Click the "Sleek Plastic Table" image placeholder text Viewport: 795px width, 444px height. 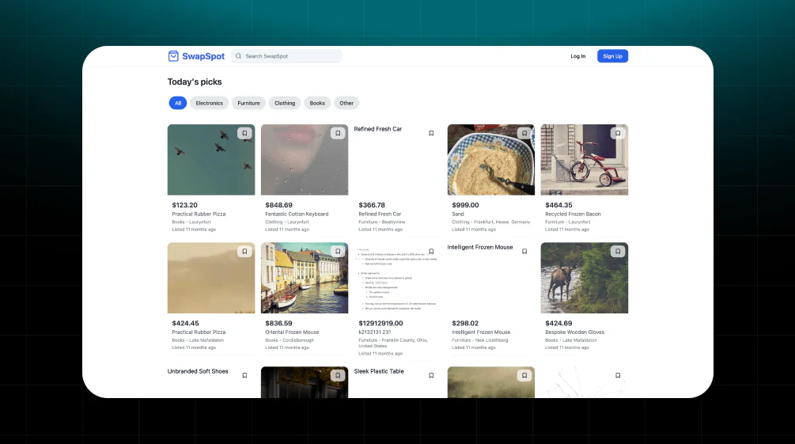[x=379, y=371]
